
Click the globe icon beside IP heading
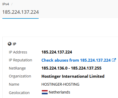[10, 44]
